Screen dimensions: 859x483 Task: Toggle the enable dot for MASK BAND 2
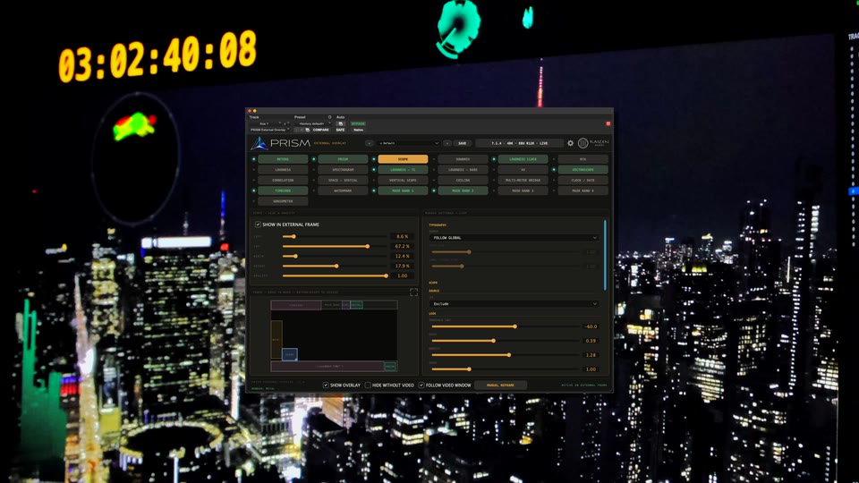coord(434,191)
